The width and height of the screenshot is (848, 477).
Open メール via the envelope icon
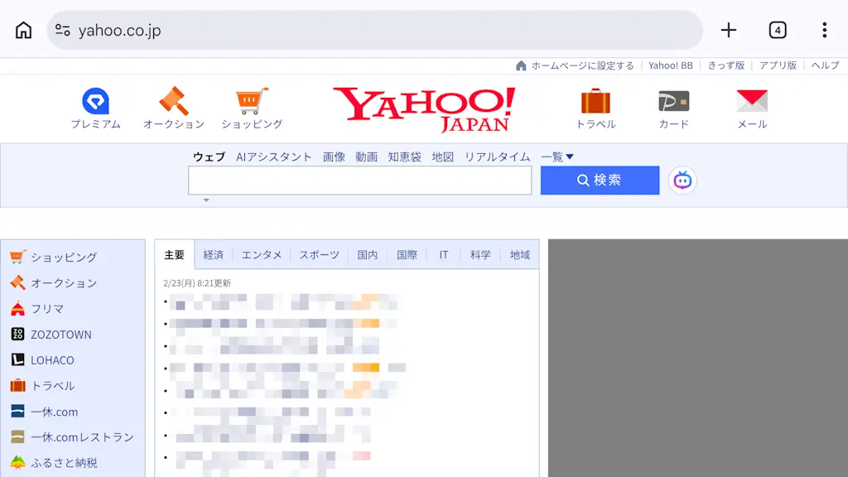(750, 100)
